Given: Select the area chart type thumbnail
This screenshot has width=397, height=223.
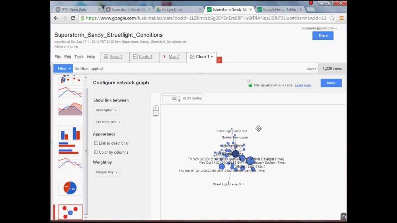Looking at the screenshot, I should pyautogui.click(x=70, y=109).
